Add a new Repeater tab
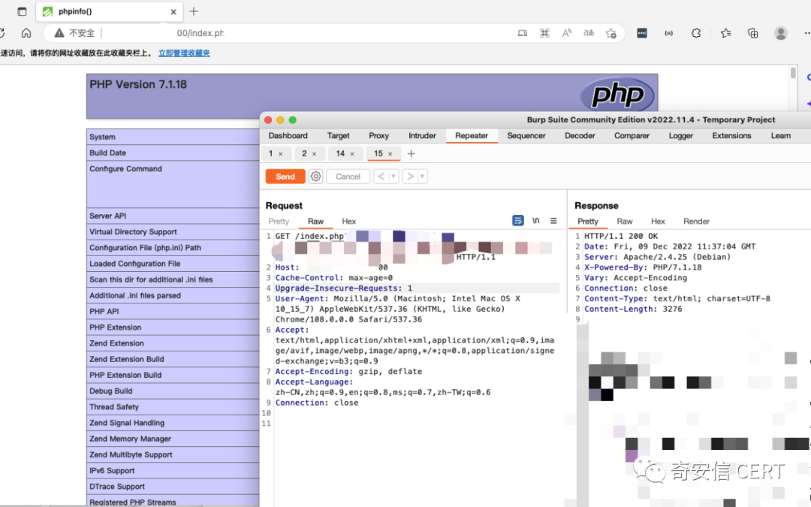The image size is (811, 507). (412, 154)
